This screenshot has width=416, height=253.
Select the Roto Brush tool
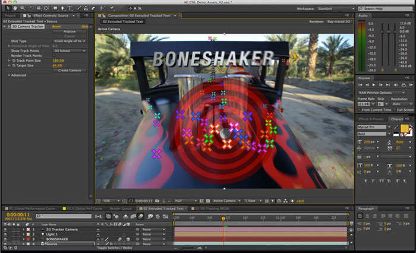click(103, 8)
